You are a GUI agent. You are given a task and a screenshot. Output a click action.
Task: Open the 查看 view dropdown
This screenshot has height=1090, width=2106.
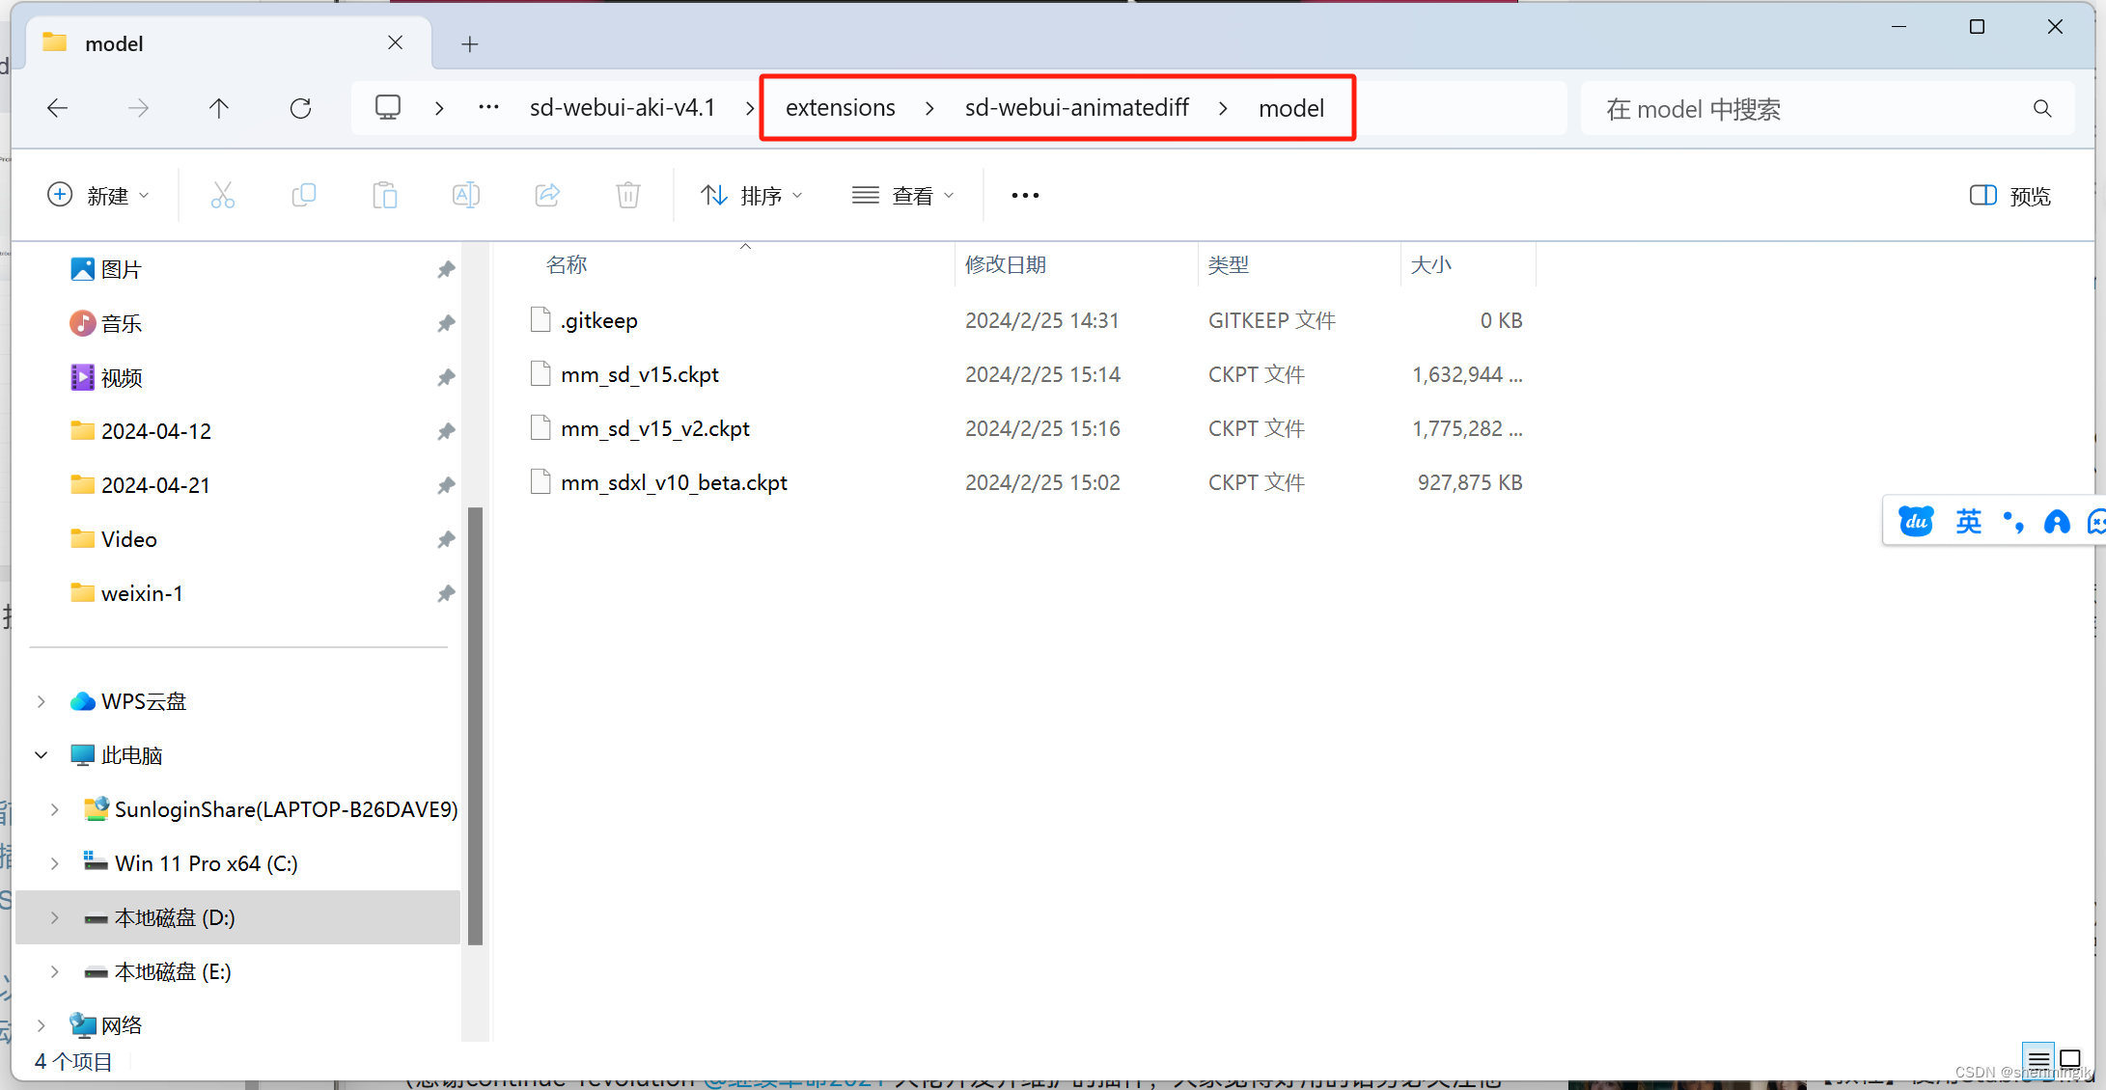903,196
